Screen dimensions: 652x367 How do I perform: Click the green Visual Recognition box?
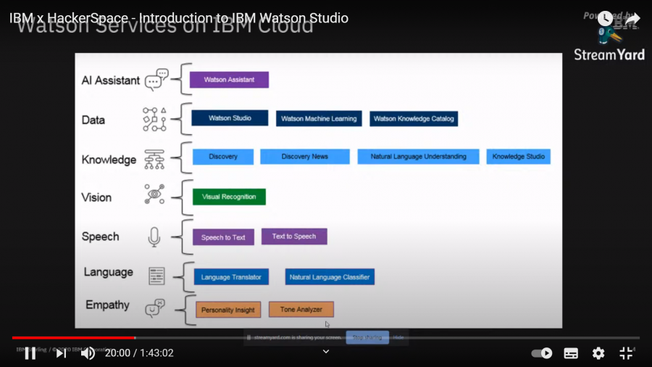click(229, 197)
